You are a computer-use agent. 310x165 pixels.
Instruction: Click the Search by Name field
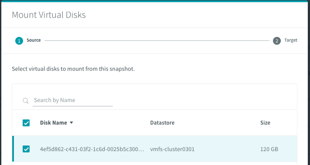click(73, 100)
